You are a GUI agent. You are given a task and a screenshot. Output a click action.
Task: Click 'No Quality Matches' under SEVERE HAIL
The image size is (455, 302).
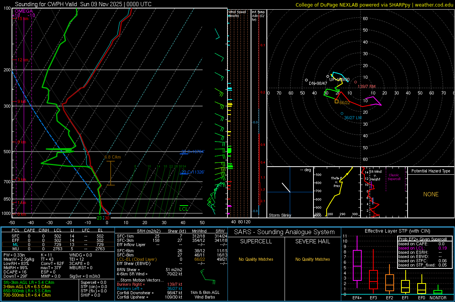[x=312, y=259]
